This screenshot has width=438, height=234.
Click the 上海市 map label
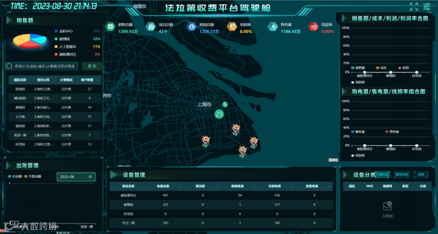pyautogui.click(x=204, y=105)
